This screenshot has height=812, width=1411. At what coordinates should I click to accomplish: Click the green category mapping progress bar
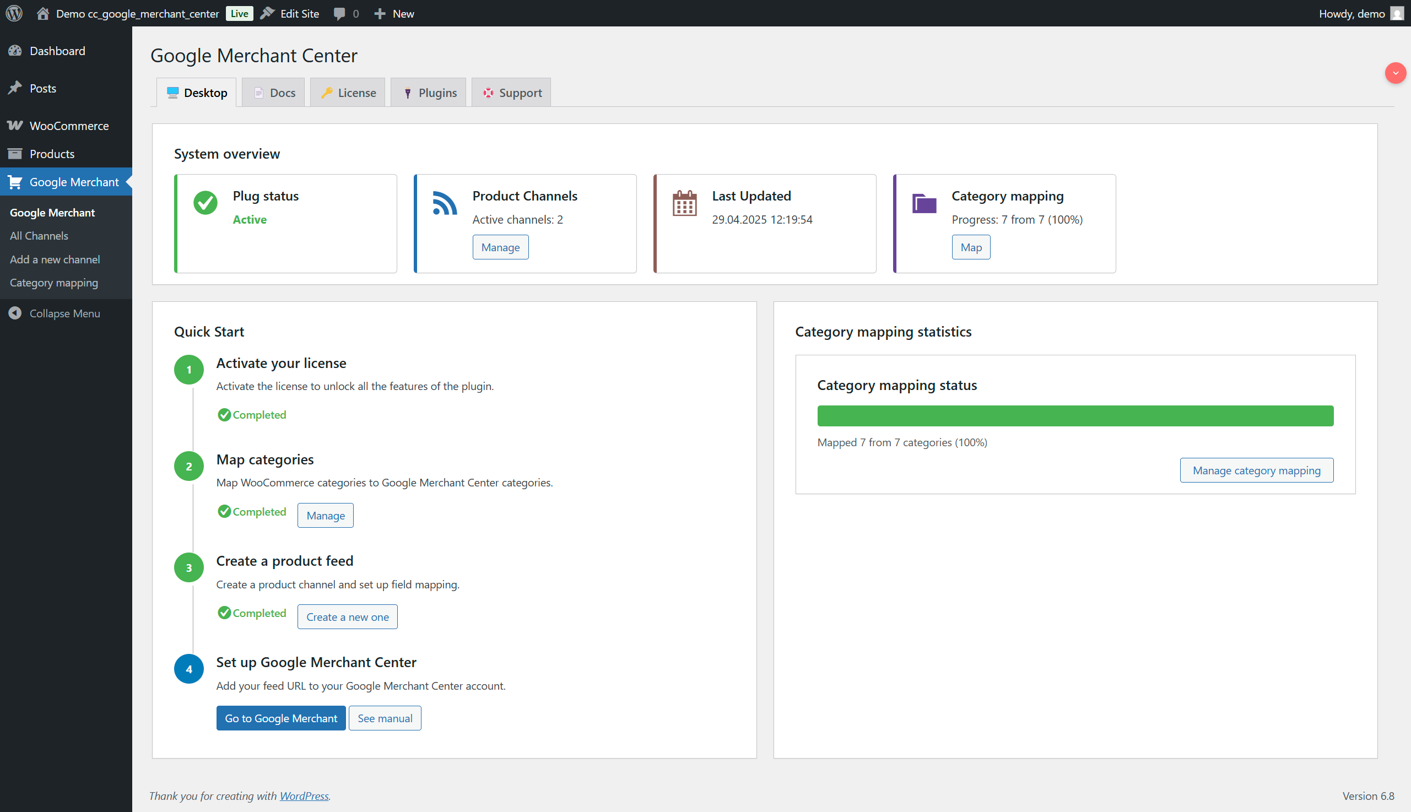click(1075, 416)
